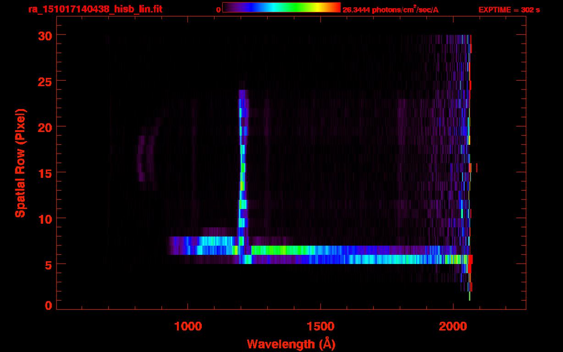Click the 1500 wavelength tick label

(320, 326)
